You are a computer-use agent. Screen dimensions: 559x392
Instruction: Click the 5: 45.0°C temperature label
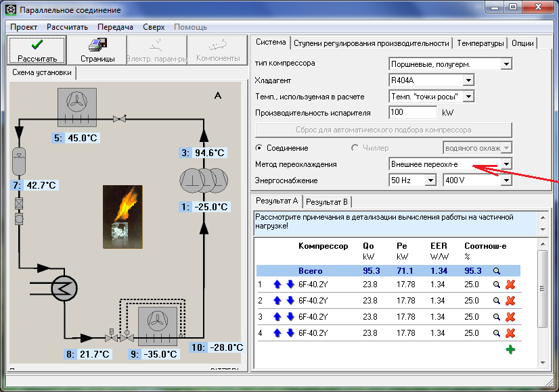[76, 138]
